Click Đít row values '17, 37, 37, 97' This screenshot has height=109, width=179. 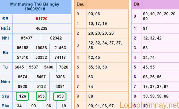[156, 86]
